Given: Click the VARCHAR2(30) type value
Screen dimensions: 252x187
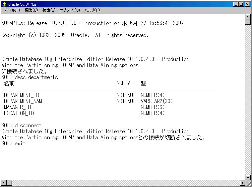Looking at the screenshot, I should [x=157, y=101].
